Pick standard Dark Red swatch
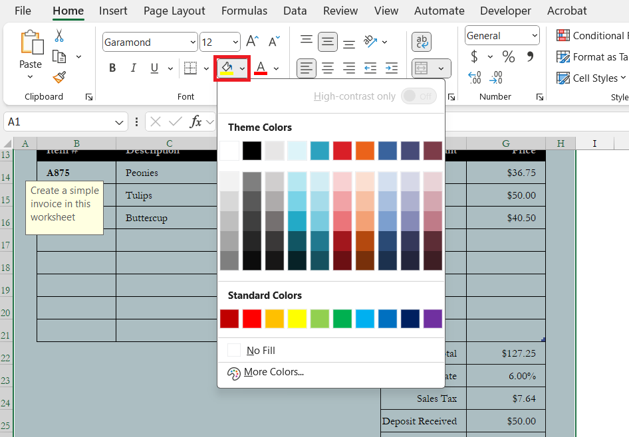The width and height of the screenshot is (629, 437). (229, 319)
